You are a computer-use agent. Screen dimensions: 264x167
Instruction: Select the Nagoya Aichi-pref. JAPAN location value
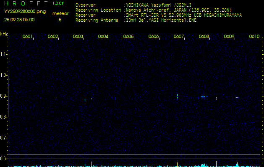179,10
